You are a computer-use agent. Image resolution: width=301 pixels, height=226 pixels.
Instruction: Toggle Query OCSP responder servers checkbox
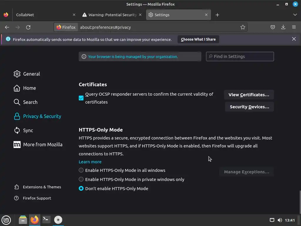pos(81,98)
